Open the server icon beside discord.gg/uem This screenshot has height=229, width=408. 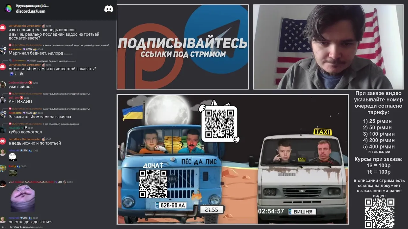tap(9, 8)
